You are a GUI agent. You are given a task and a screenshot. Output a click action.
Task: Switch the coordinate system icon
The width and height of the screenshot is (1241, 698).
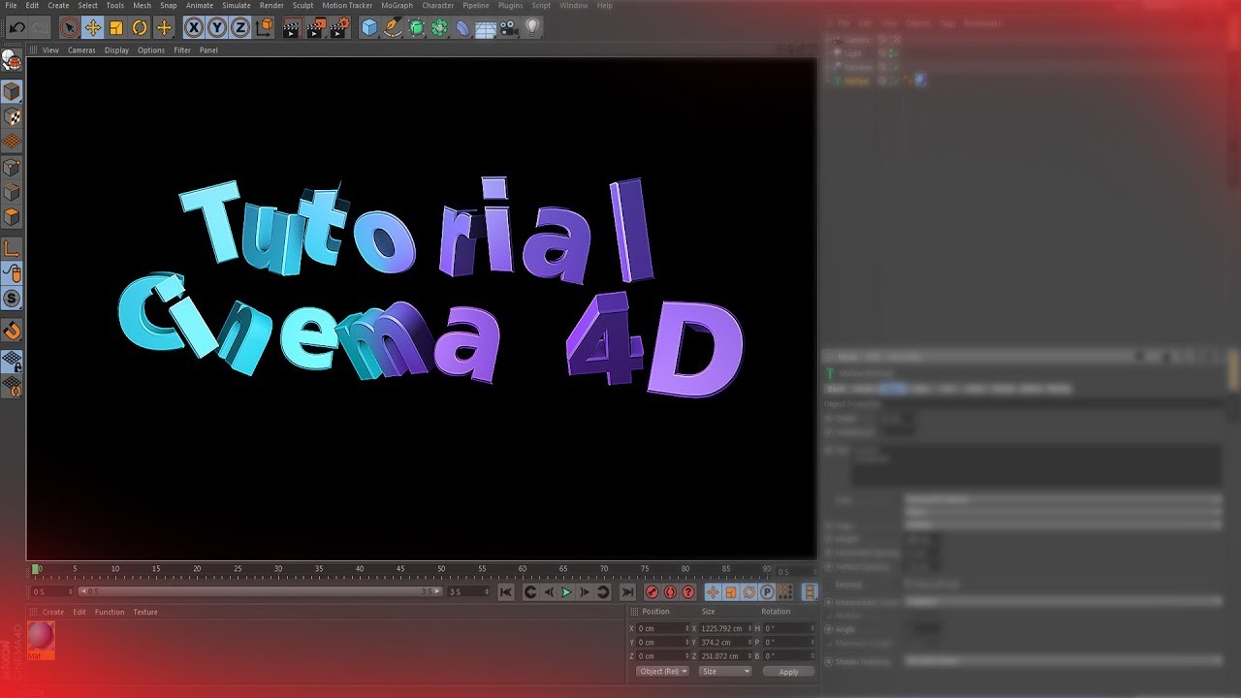264,27
